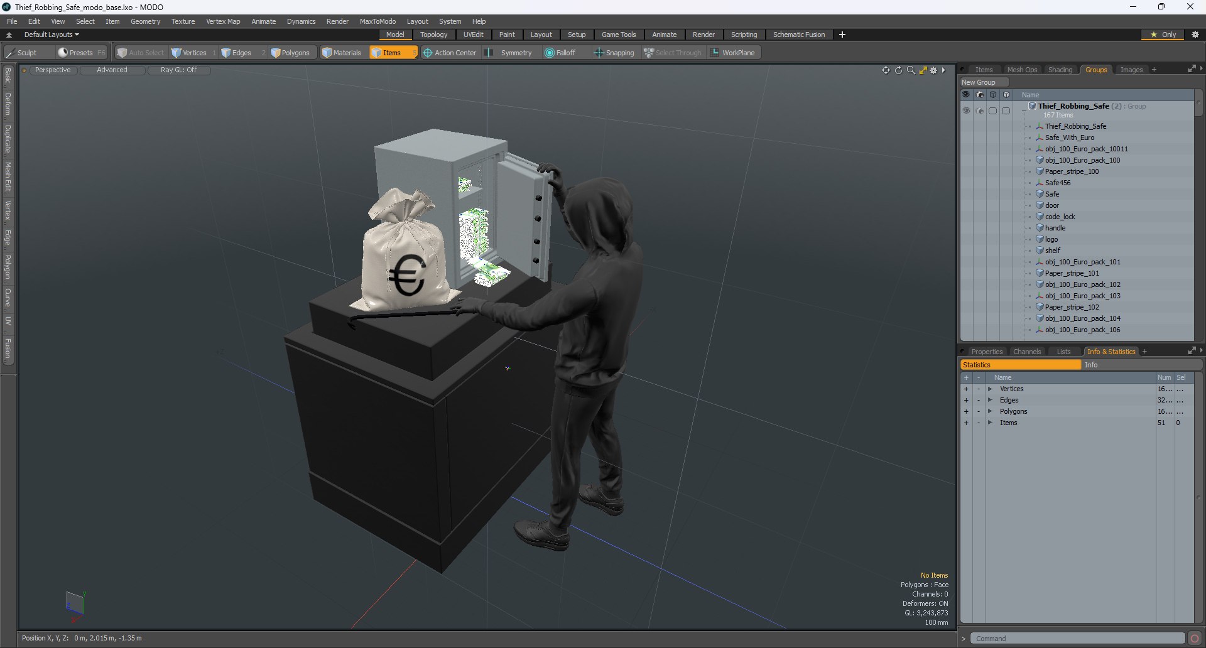This screenshot has height=648, width=1206.
Task: Check the fourth column box for Thief_Robbing_Safe group
Action: tap(1006, 111)
